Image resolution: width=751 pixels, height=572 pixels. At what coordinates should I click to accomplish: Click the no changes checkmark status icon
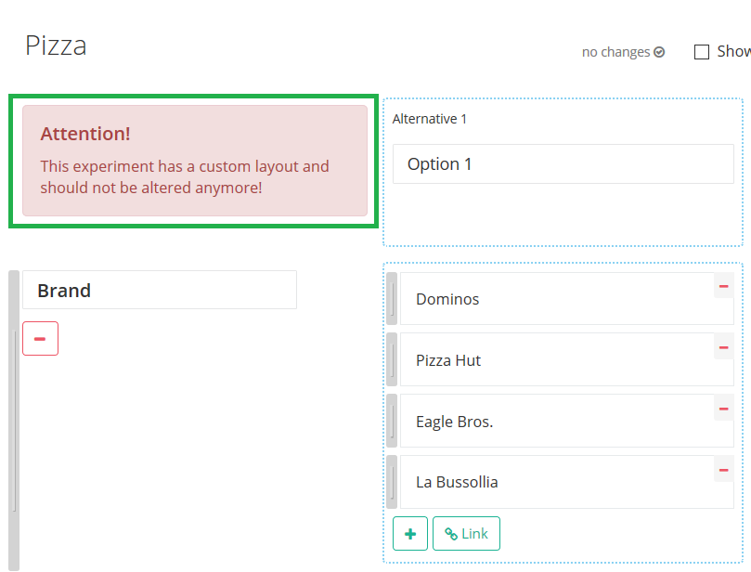tap(659, 52)
